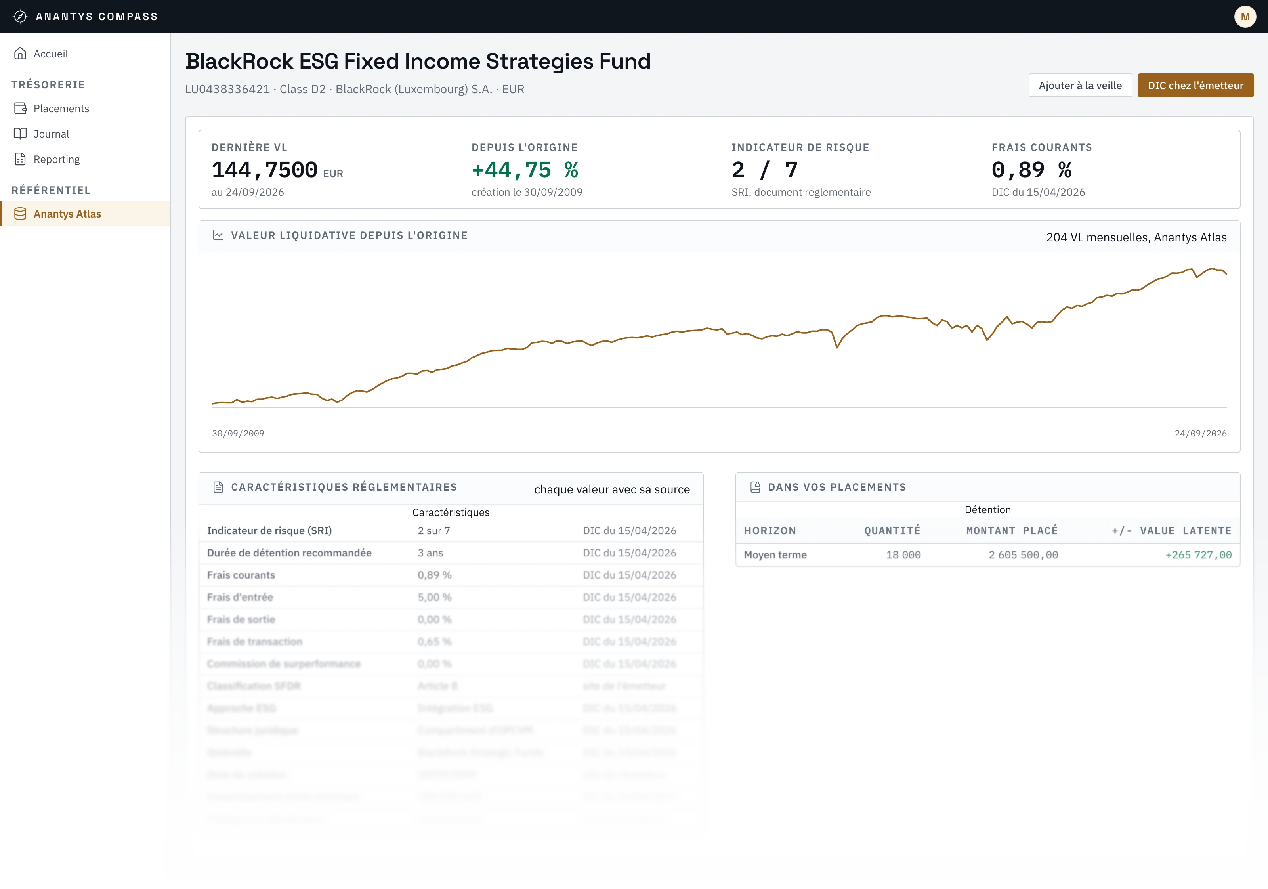Add the fund via Ajouter à la veille
Viewport: 1268px width, 889px height.
point(1080,86)
